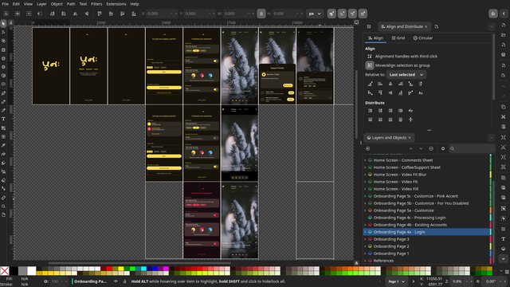Expand the Home Screen - Comments Sheet layer
The image size is (510, 287).
tap(365, 160)
